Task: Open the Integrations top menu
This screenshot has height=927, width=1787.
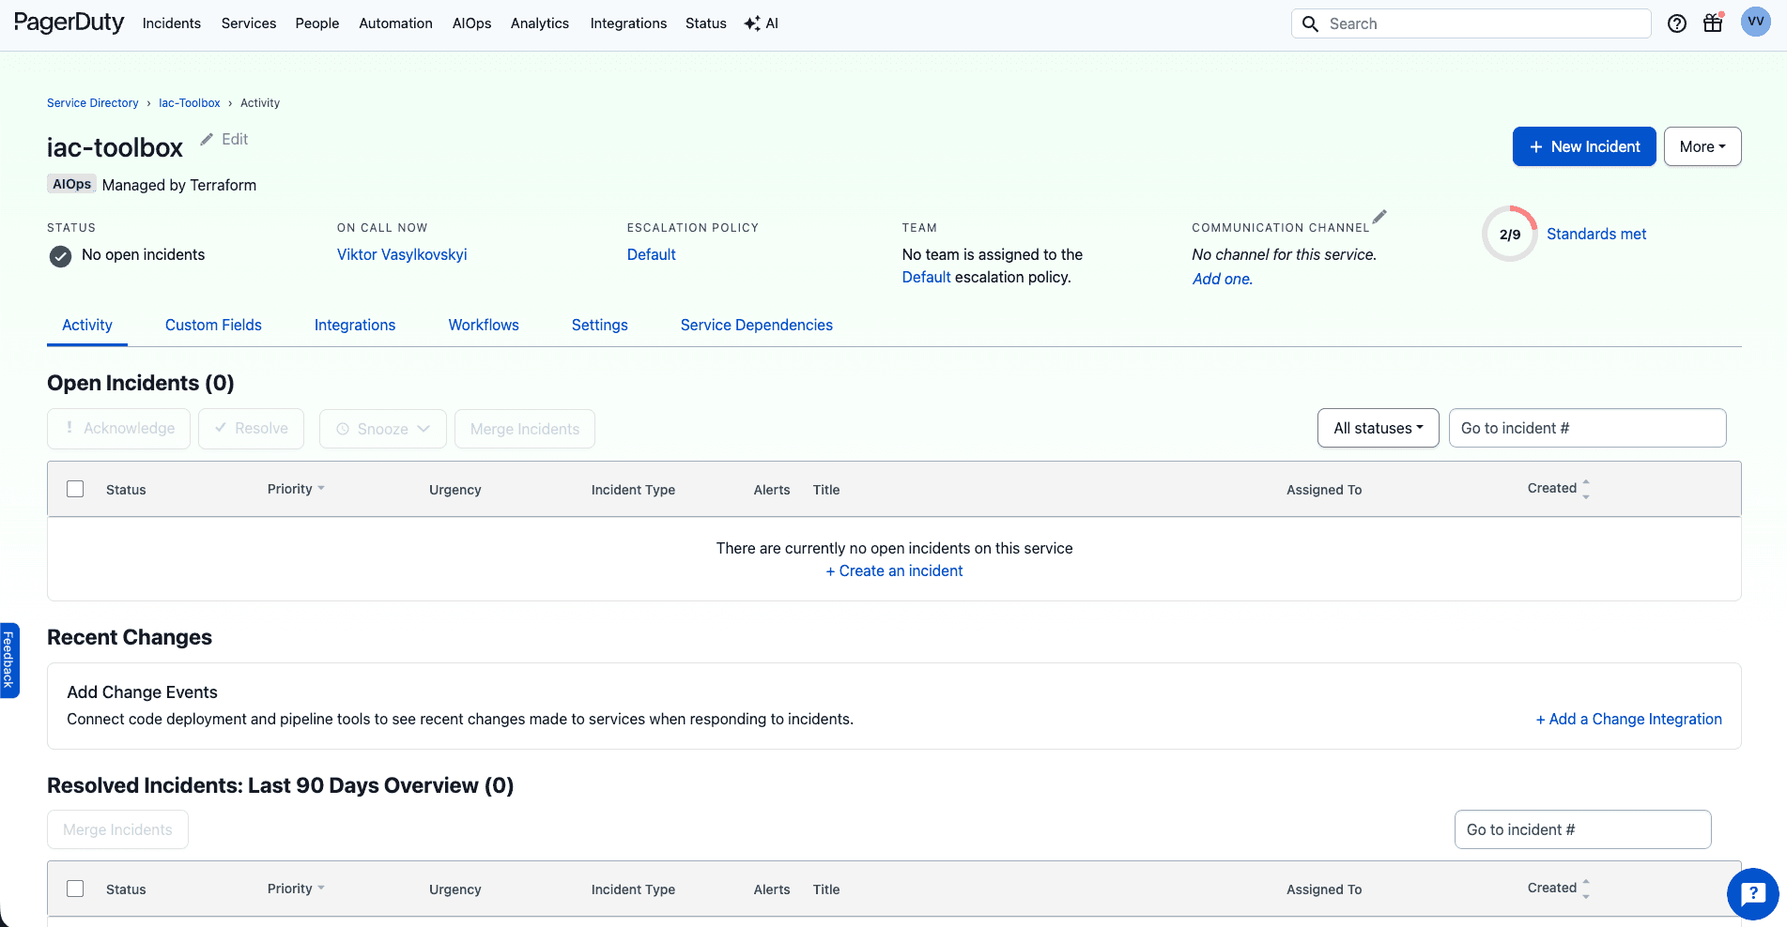Action: [628, 23]
